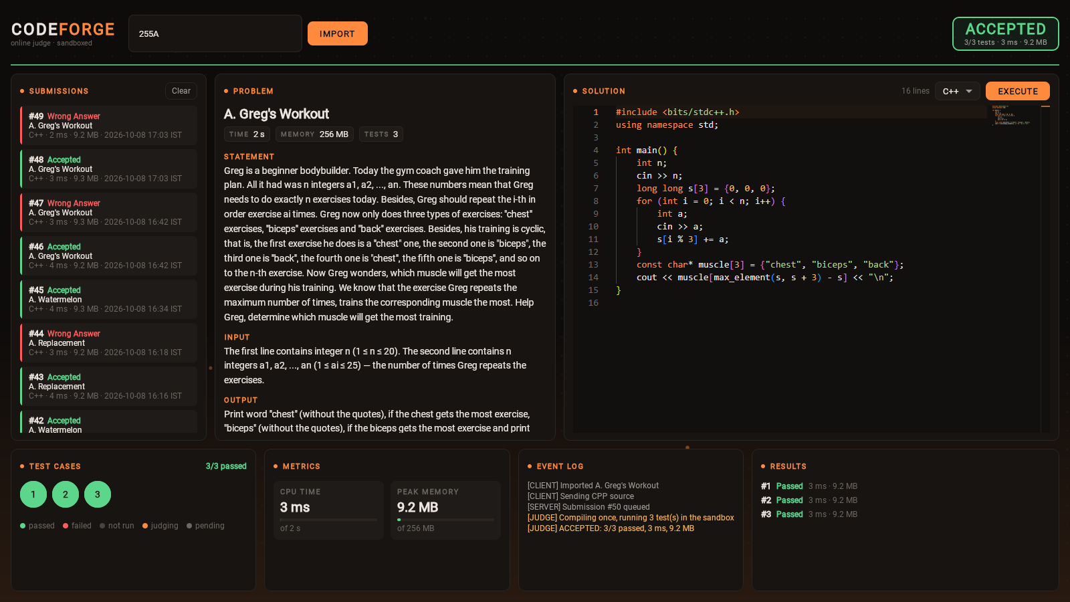Screen dimensions: 1070x602
Task: Click the '16 lines' label
Action: [x=915, y=91]
